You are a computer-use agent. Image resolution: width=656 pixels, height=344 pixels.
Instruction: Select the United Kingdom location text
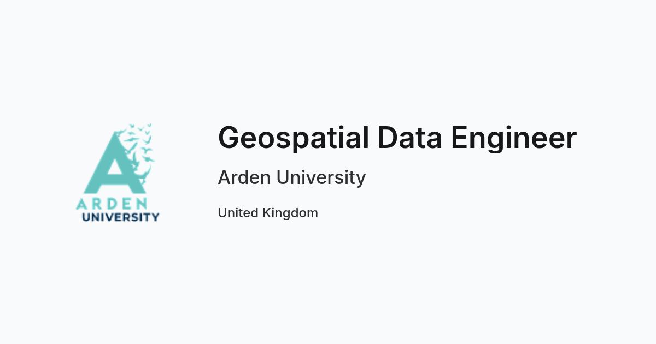point(268,213)
